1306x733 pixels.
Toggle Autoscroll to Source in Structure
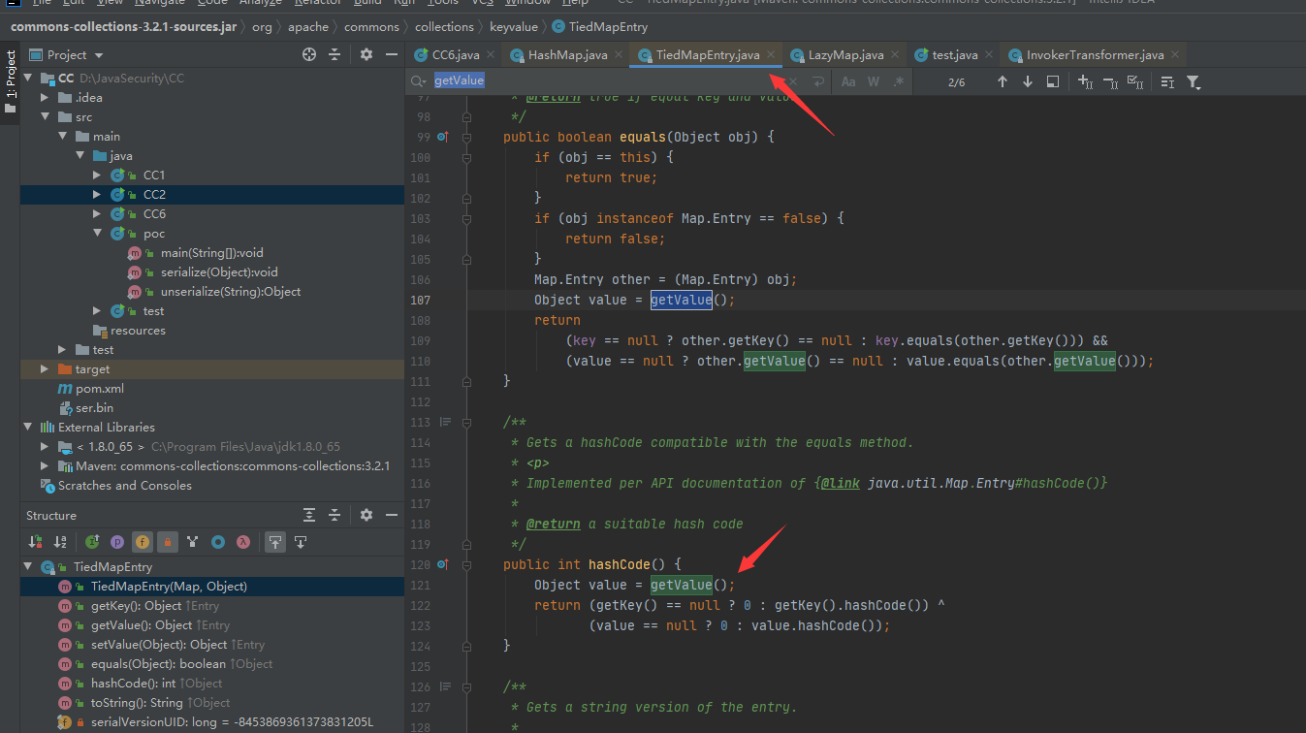pyautogui.click(x=275, y=542)
